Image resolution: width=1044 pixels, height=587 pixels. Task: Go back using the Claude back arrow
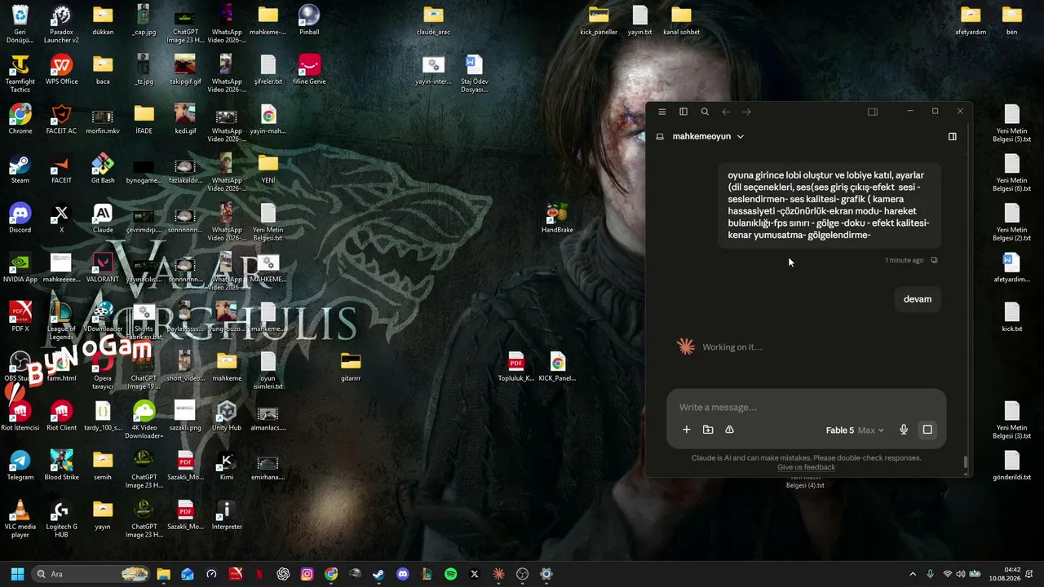point(726,112)
